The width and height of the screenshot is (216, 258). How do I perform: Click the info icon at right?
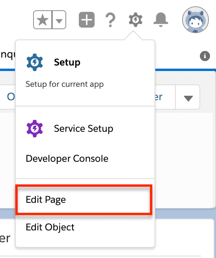[x=205, y=56]
